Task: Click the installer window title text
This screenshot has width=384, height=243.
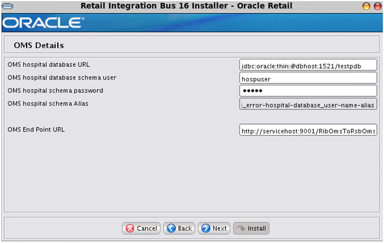Action: [186, 6]
